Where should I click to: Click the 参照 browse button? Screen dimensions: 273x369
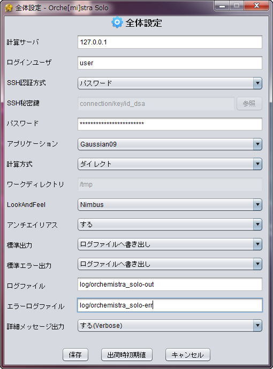249,104
